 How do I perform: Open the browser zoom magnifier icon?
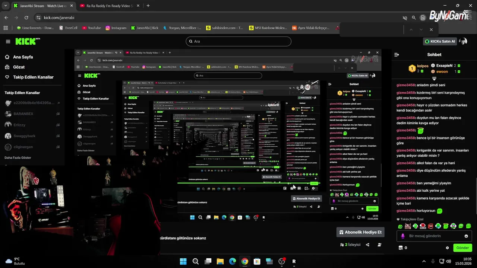point(414,17)
